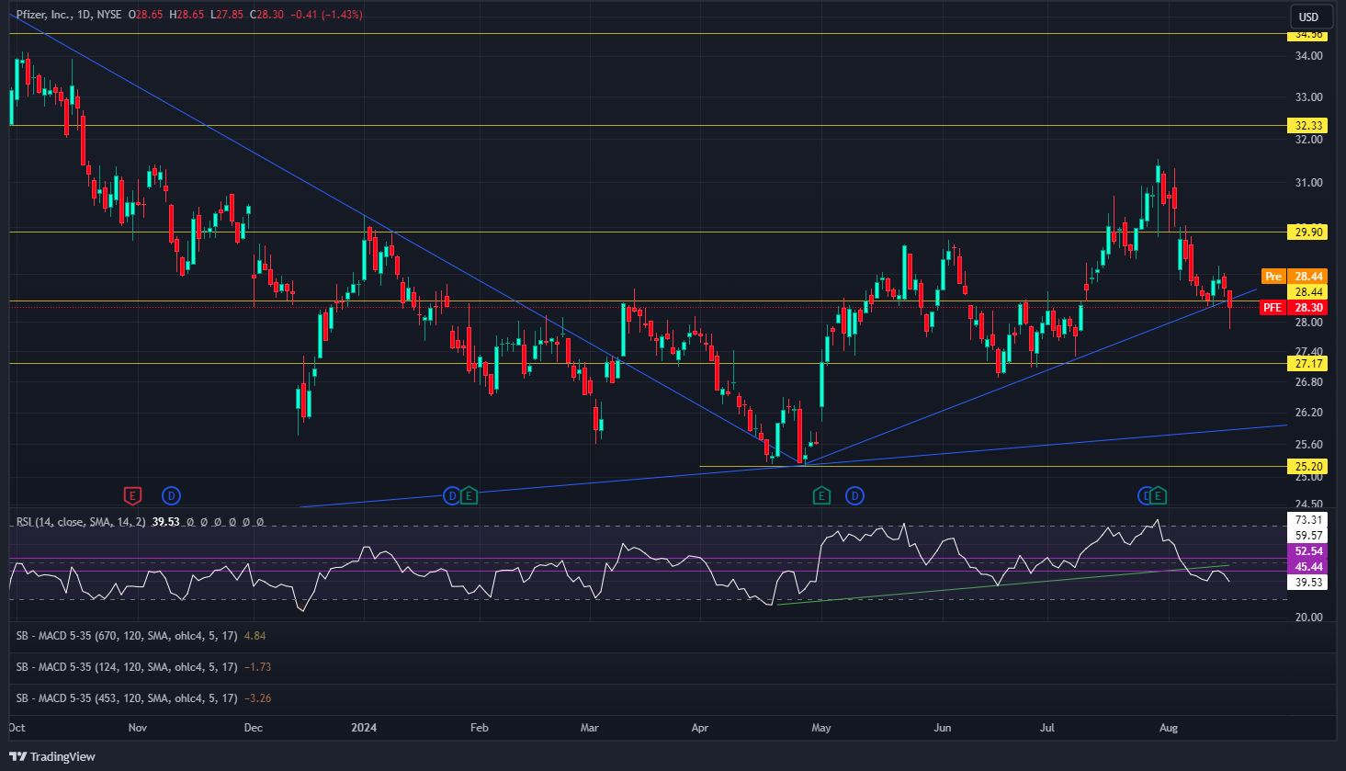Open the green earnings marker near August
1346x771 pixels.
tap(1158, 496)
